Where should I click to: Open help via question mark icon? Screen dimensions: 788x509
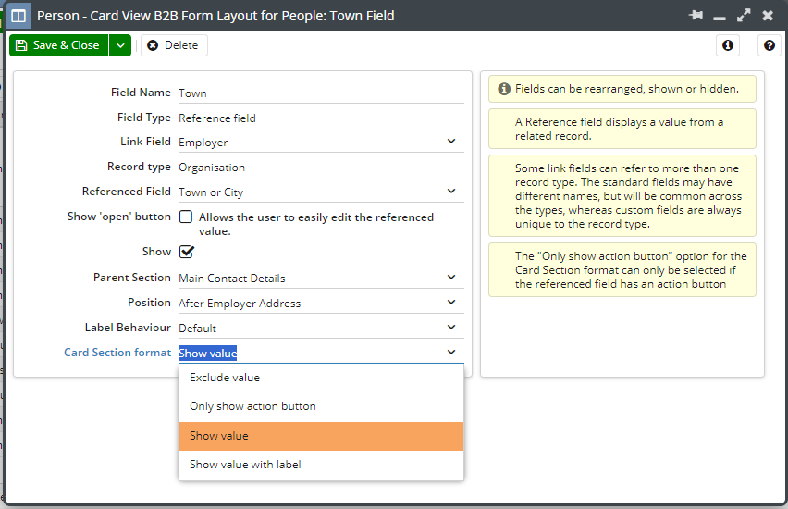coord(769,45)
